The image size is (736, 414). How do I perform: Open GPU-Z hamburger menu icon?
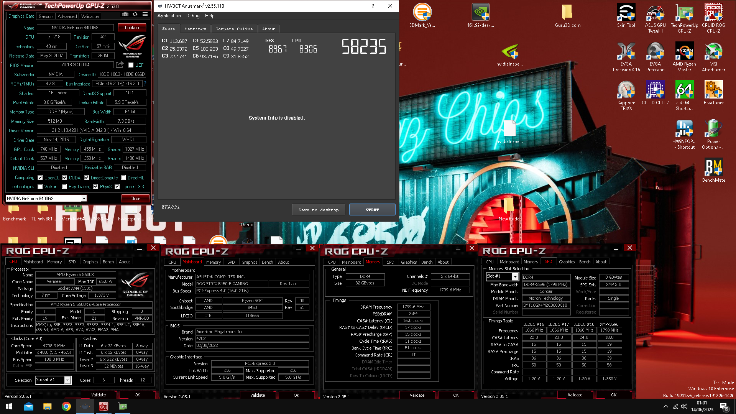pyautogui.click(x=145, y=15)
